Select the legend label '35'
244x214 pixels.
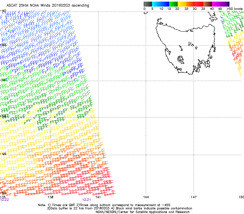(203, 9)
